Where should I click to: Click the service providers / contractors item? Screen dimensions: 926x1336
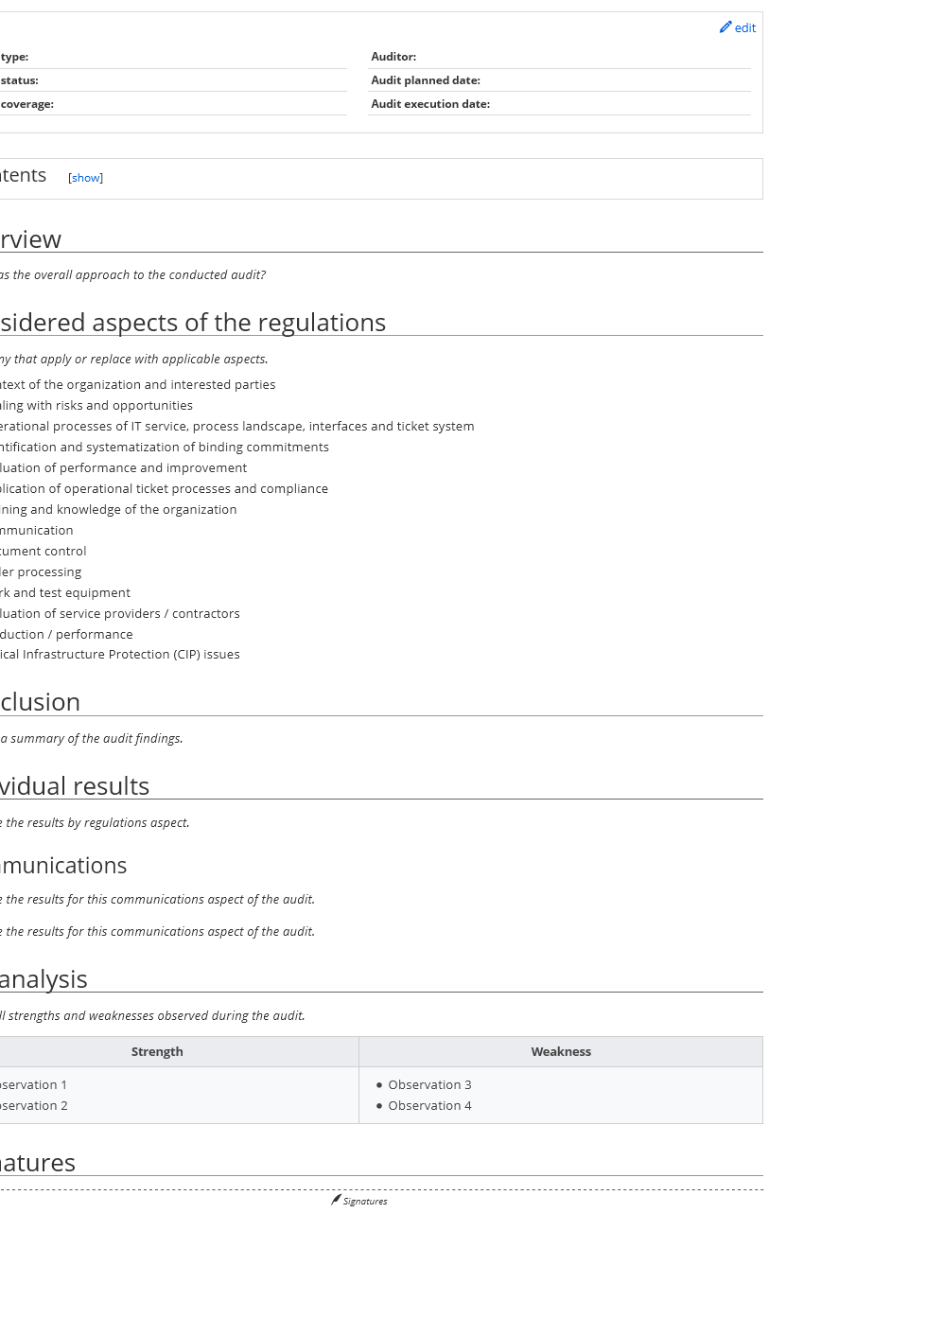(x=120, y=613)
